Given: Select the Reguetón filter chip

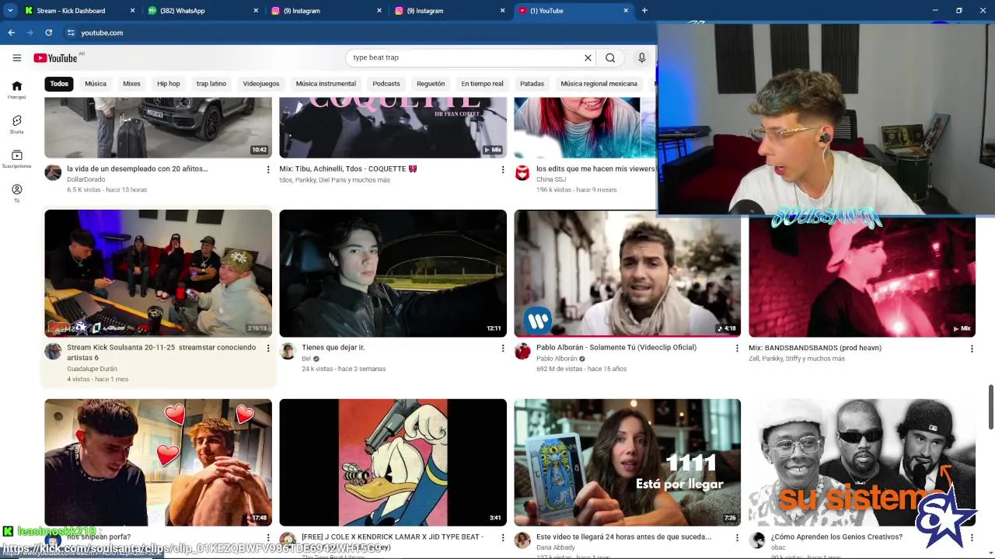Looking at the screenshot, I should (x=431, y=84).
